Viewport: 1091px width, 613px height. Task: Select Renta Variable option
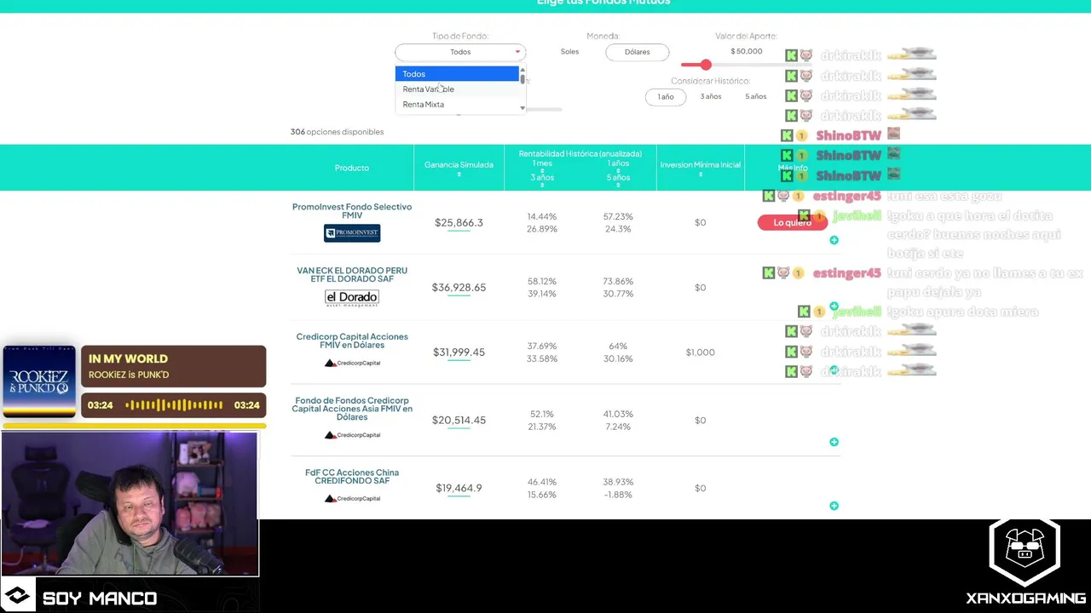(x=457, y=89)
